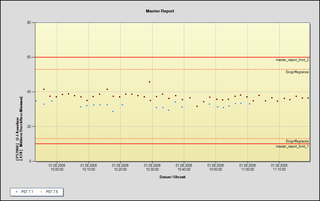Viewport: 320px width, 201px height.
Task: Click the orange PST 7.5 legend marker
Action: tap(41, 192)
